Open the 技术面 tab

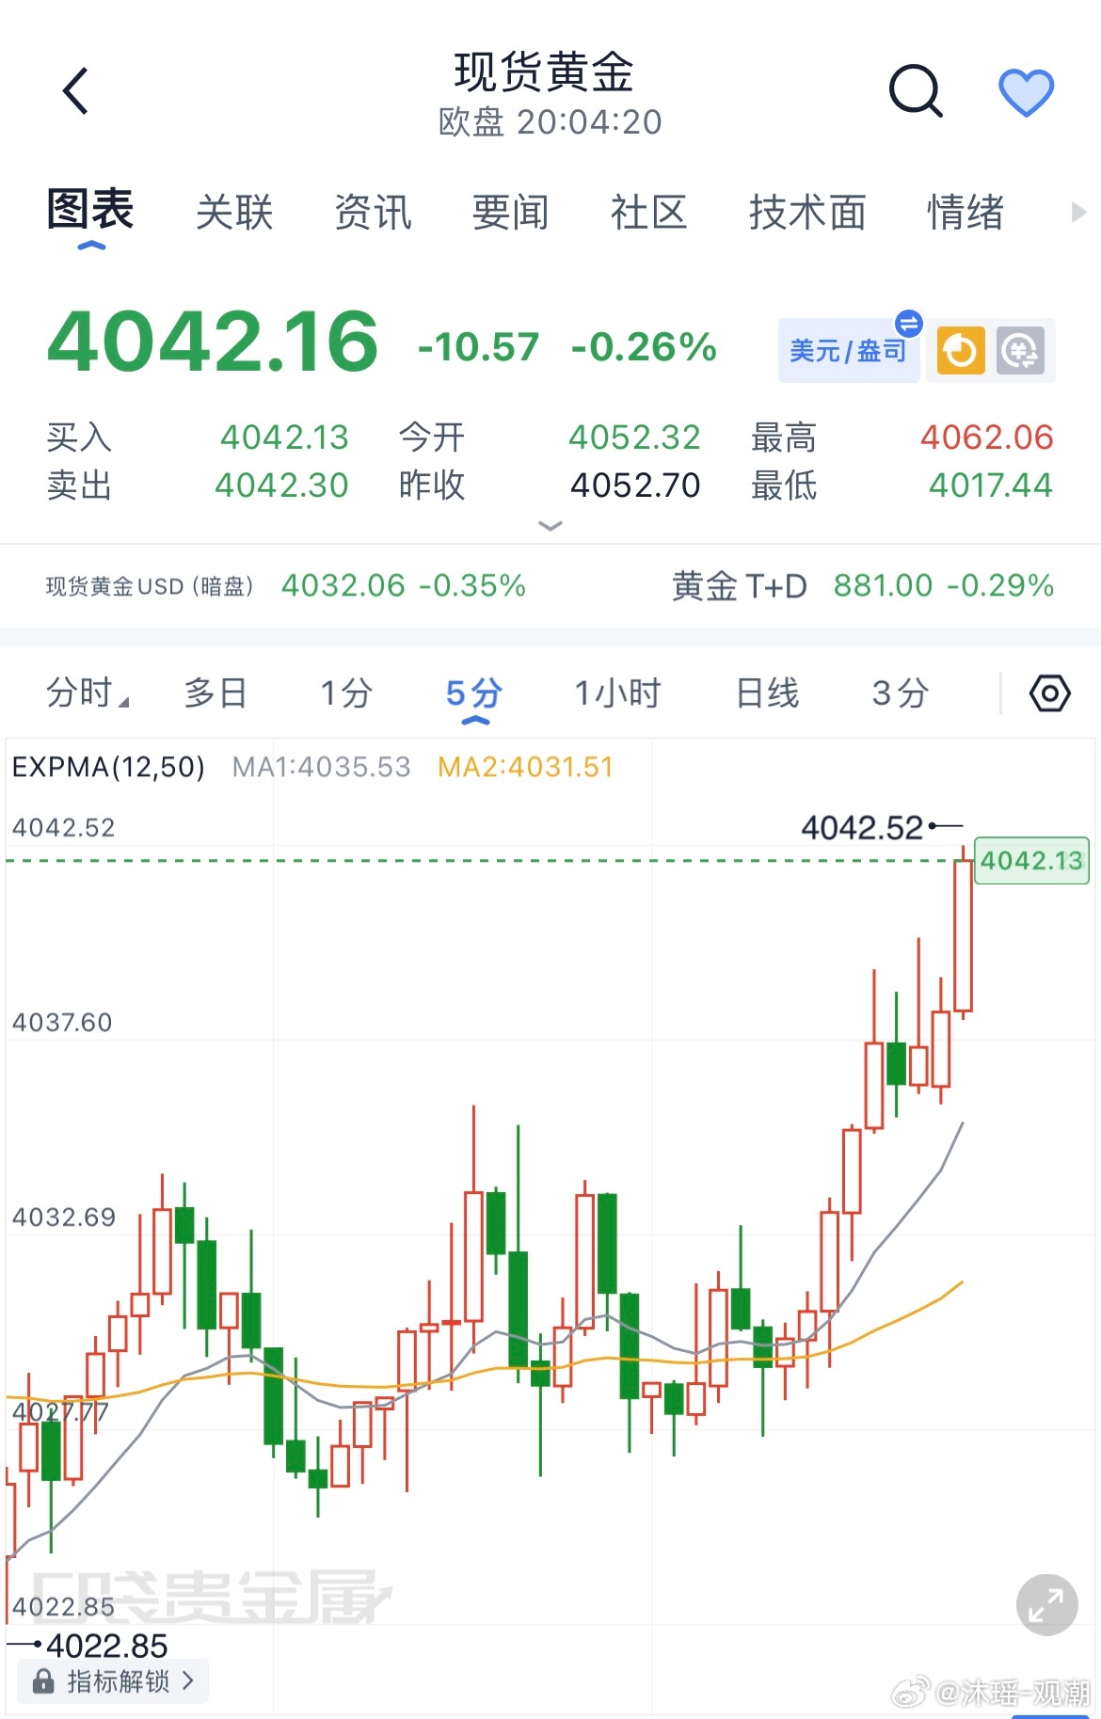coord(807,213)
